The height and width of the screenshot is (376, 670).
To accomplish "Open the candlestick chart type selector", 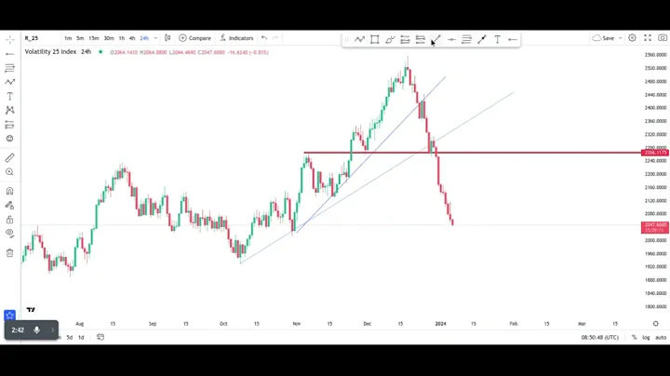I will 167,38.
